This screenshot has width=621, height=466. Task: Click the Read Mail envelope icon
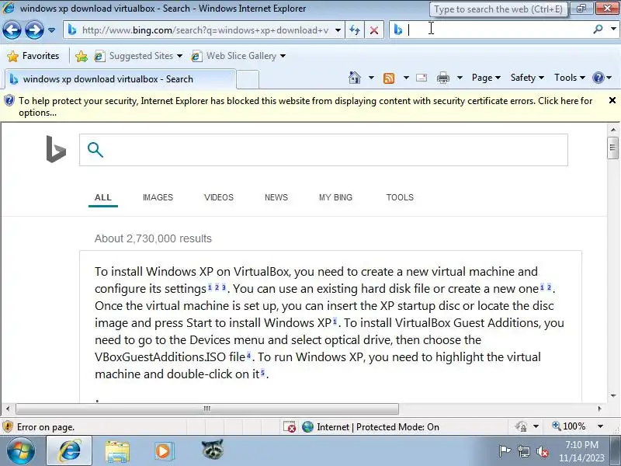[x=422, y=78]
